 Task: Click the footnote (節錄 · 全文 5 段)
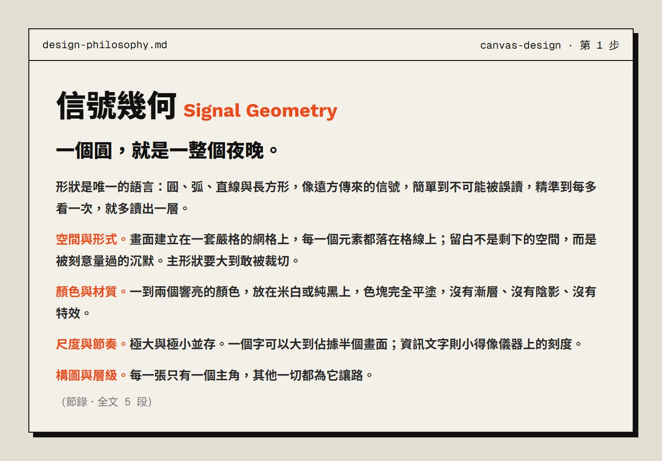107,402
